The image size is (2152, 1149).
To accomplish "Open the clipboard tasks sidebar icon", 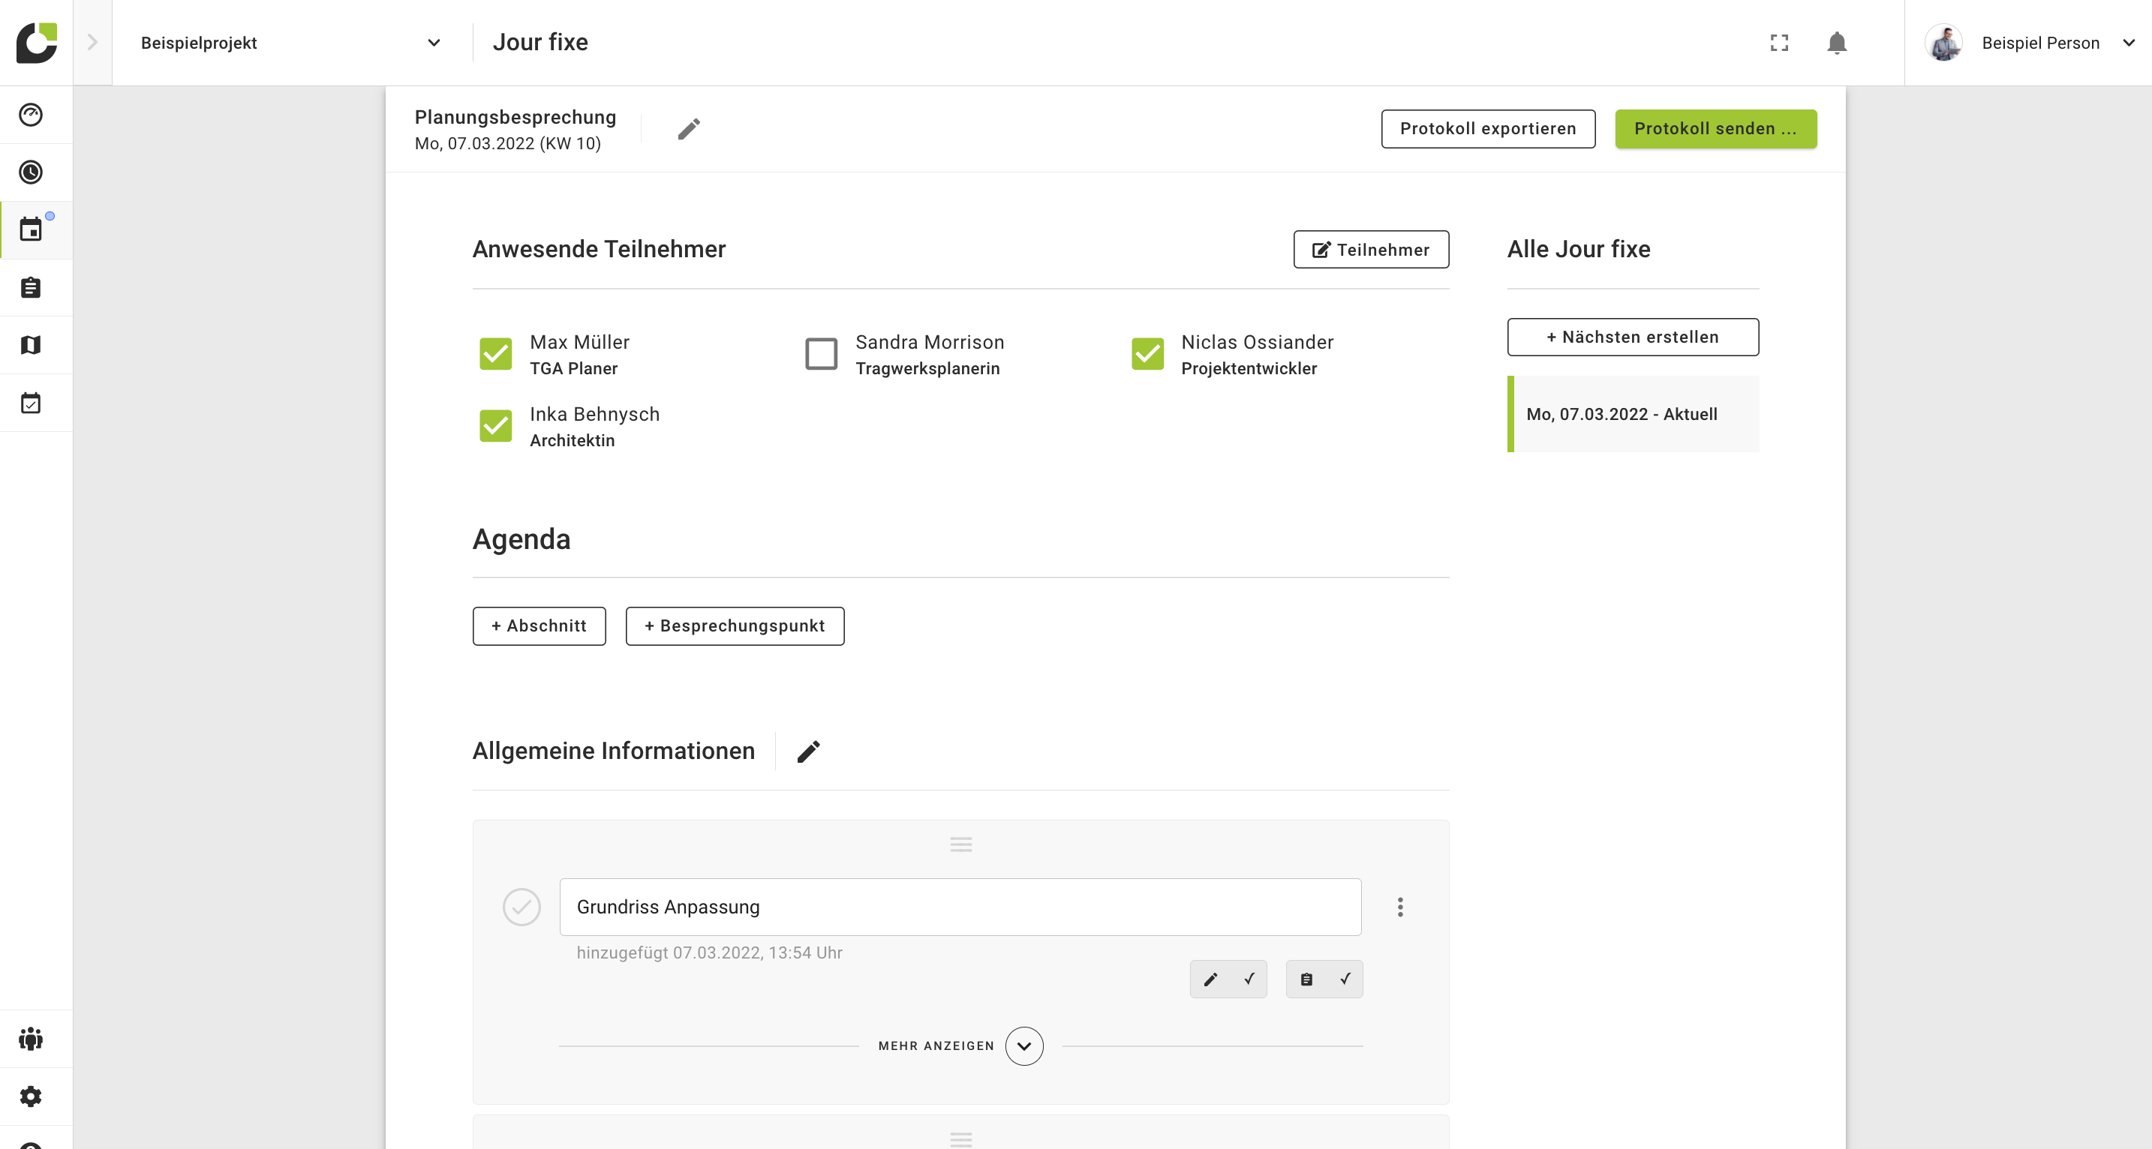I will [x=31, y=287].
